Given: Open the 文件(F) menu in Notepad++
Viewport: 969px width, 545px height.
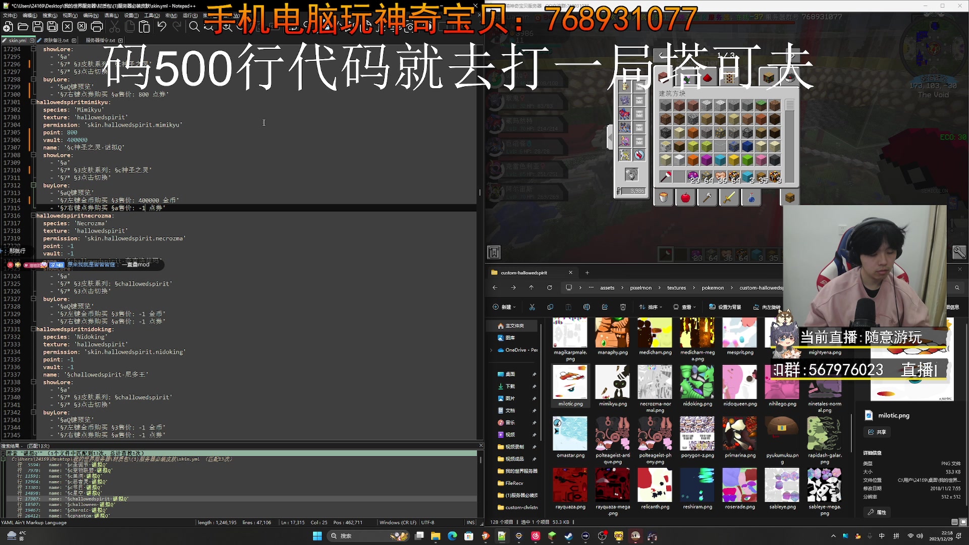Looking at the screenshot, I should pyautogui.click(x=10, y=16).
